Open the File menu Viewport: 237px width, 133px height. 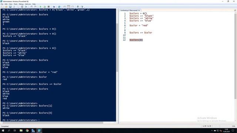pyautogui.click(x=2, y=4)
